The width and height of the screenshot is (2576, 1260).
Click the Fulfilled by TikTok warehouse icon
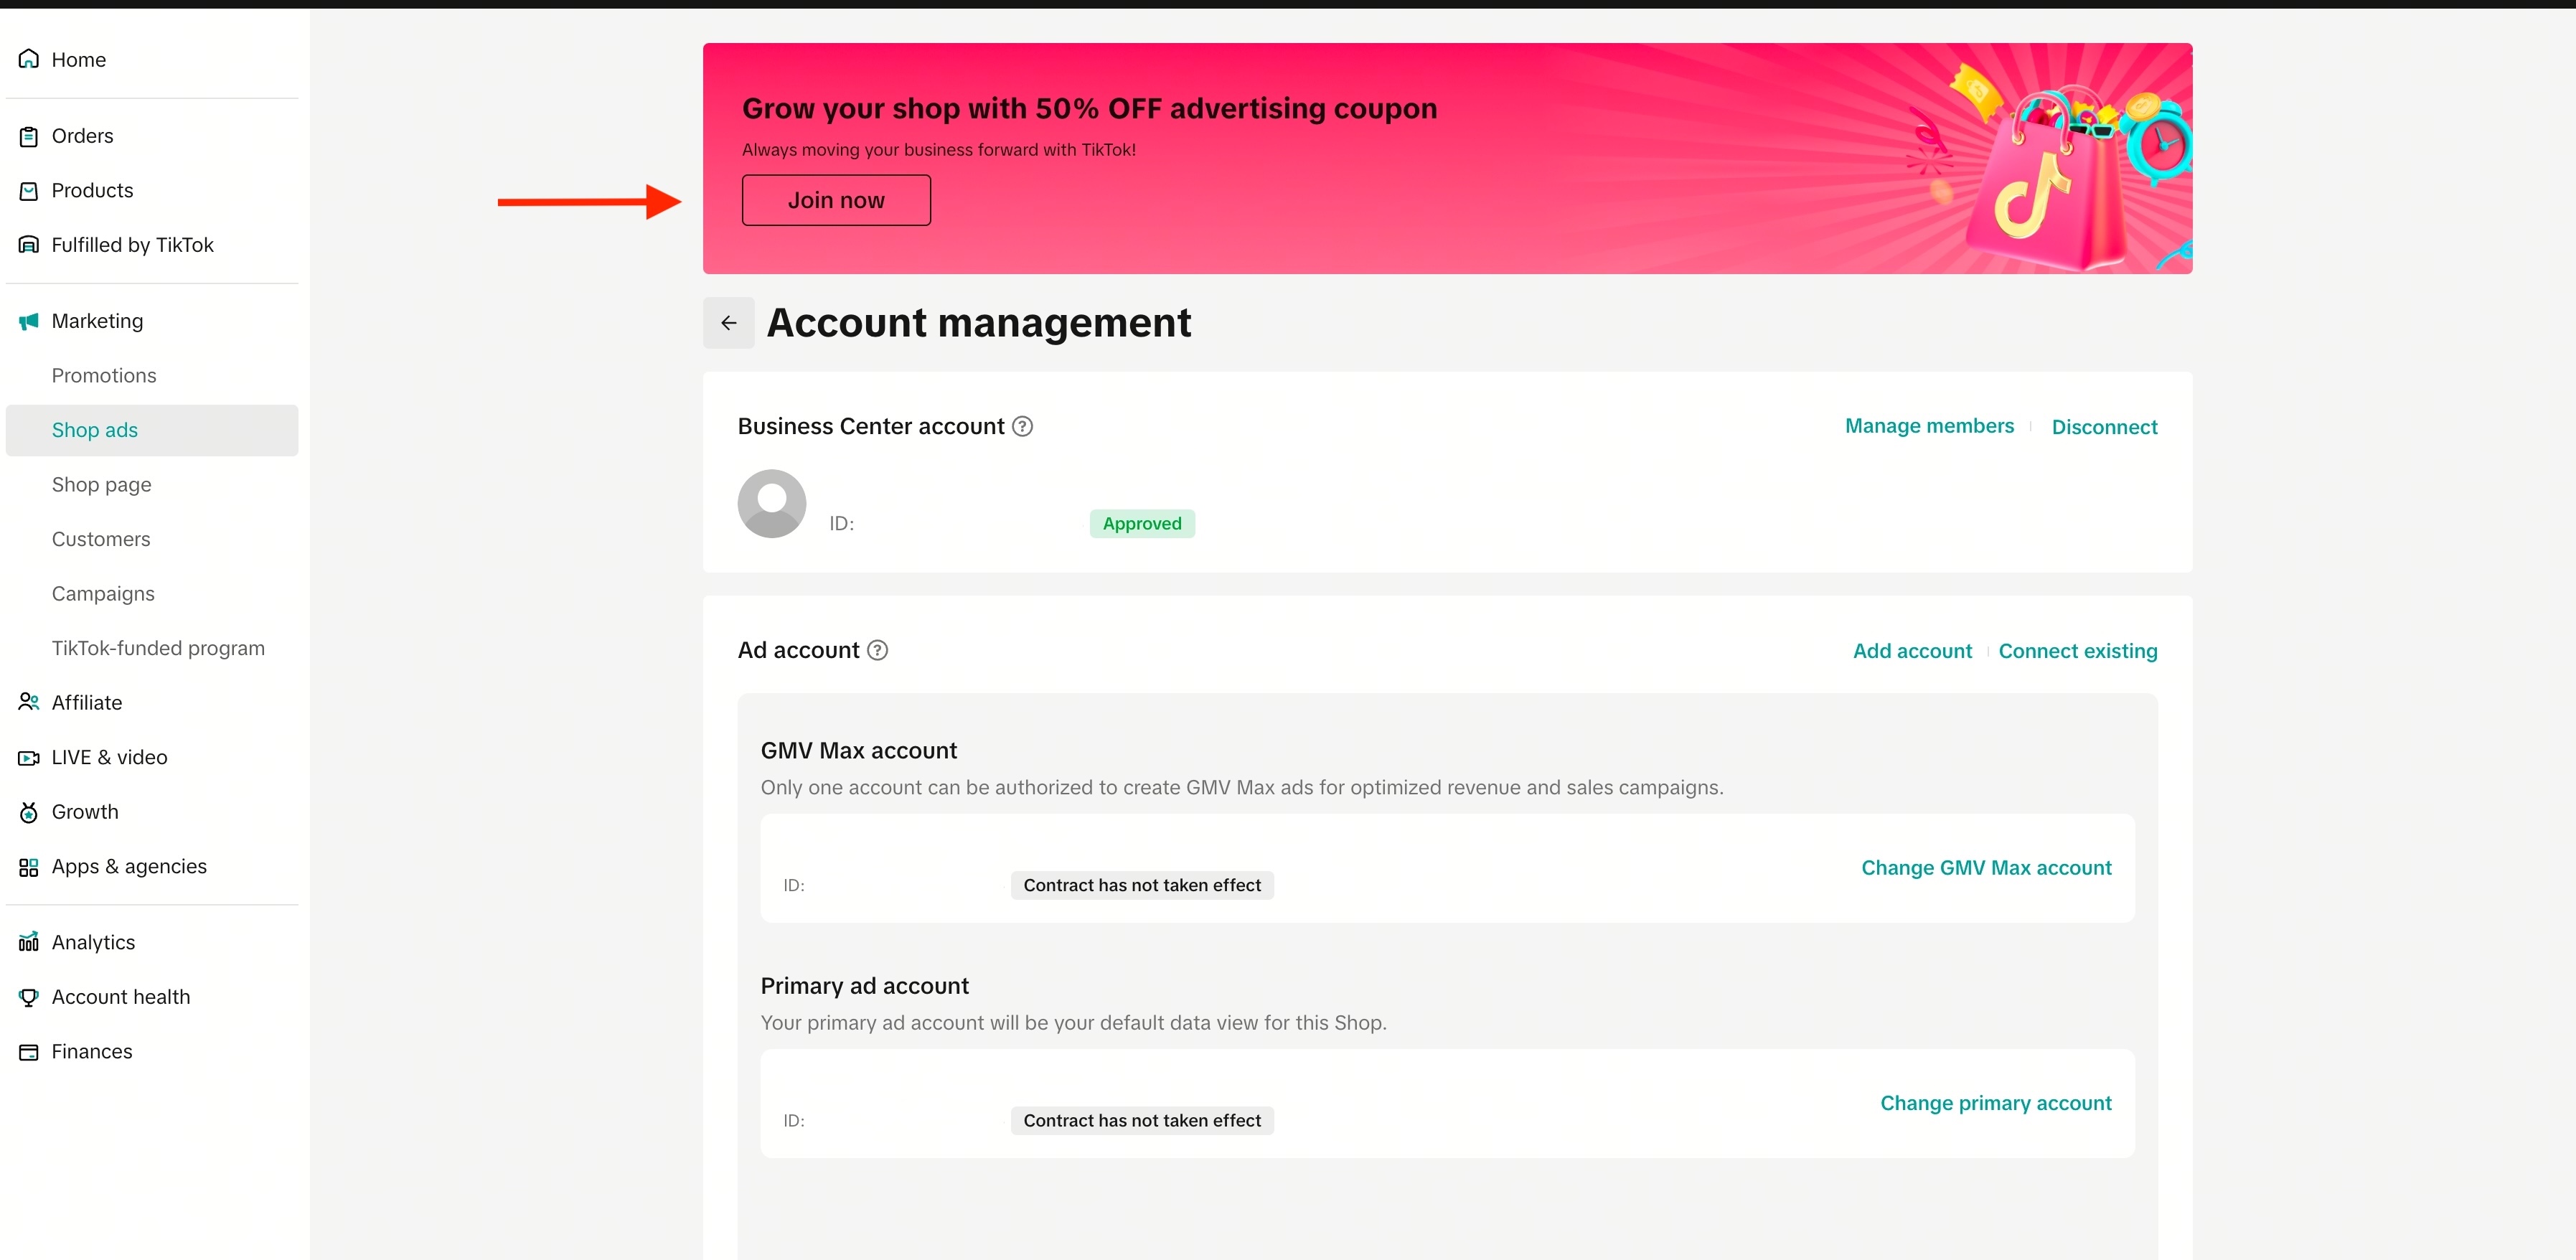(x=29, y=245)
